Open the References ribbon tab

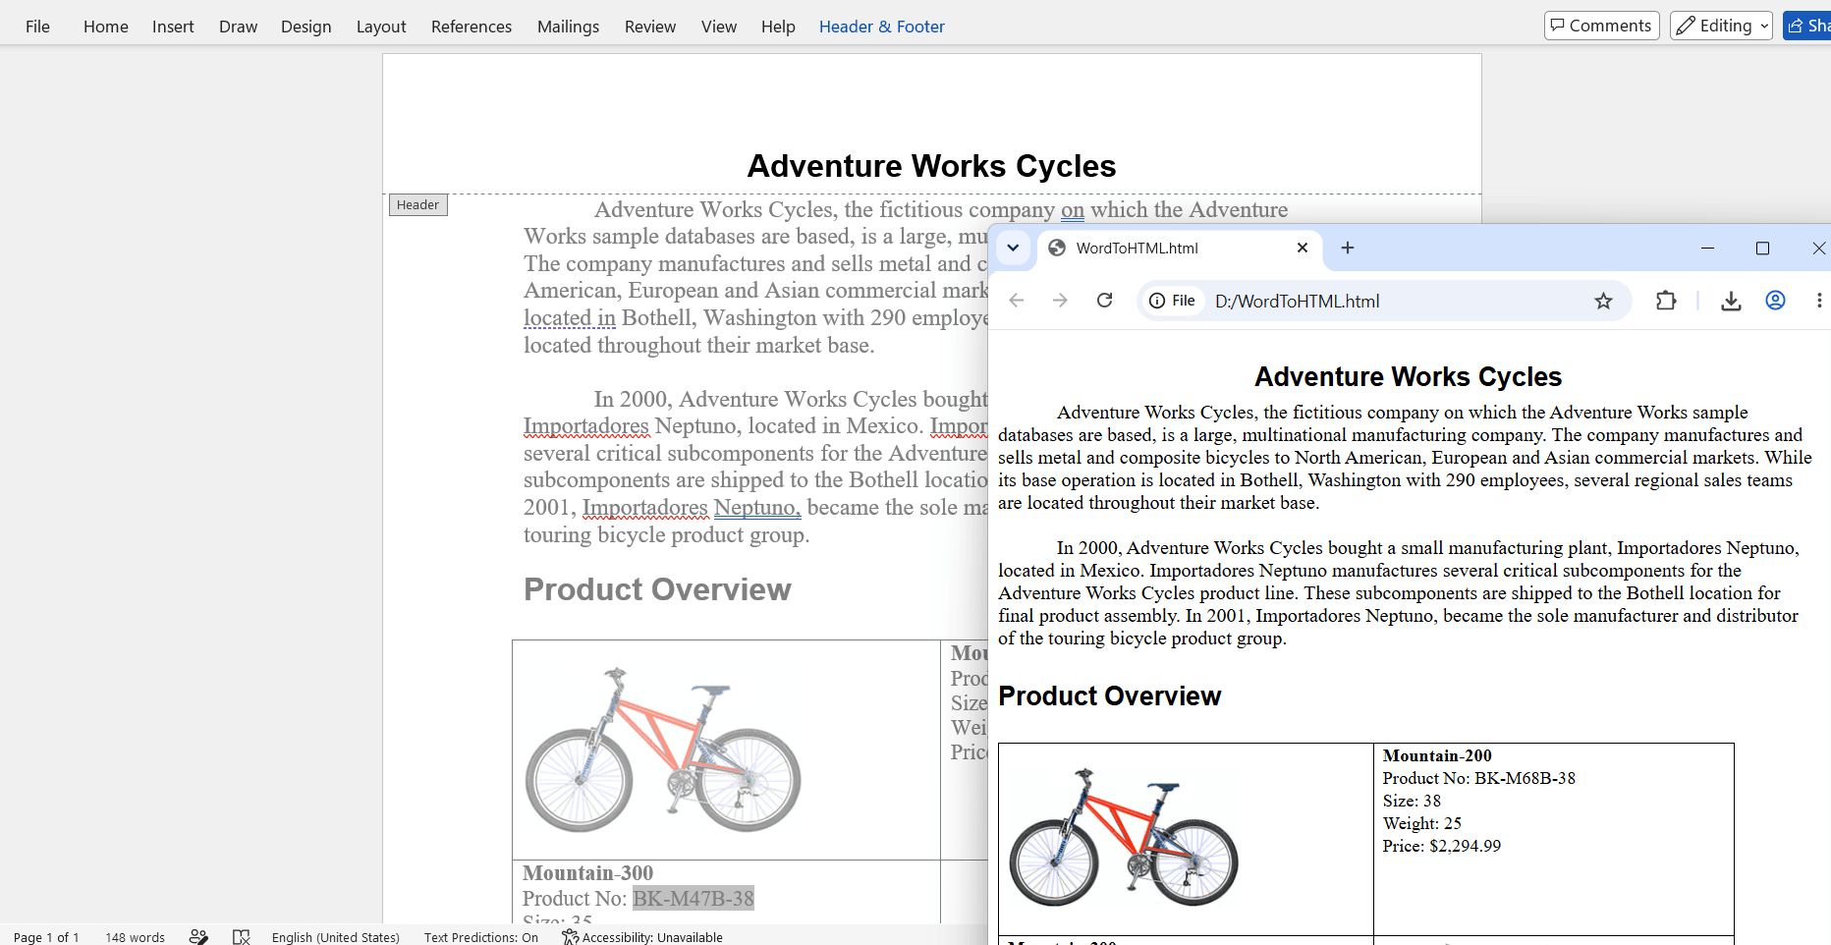pos(472,27)
